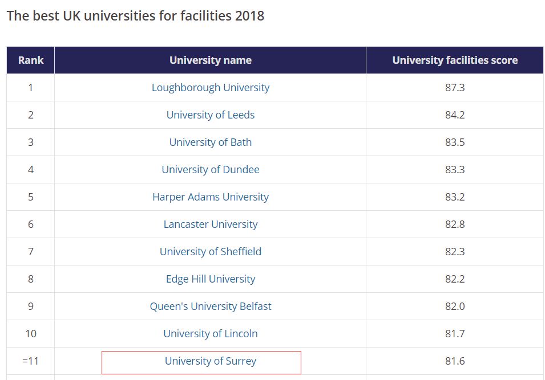This screenshot has height=380, width=545.
Task: Click the Rank column header
Action: pos(31,60)
